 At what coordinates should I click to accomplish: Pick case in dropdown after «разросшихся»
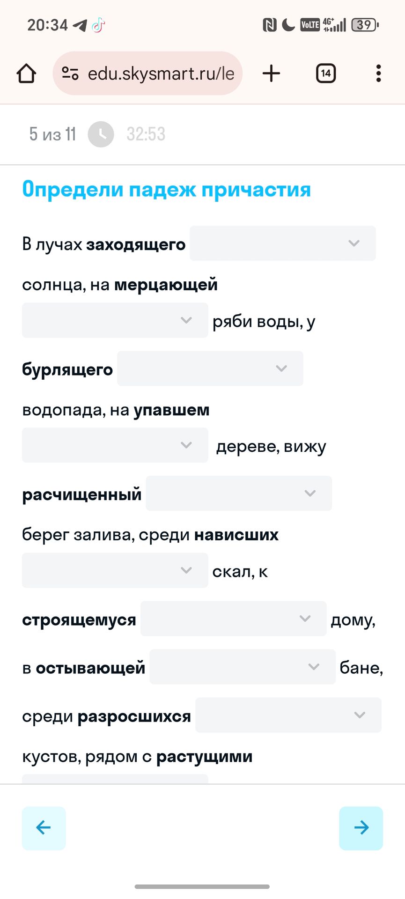point(288,715)
